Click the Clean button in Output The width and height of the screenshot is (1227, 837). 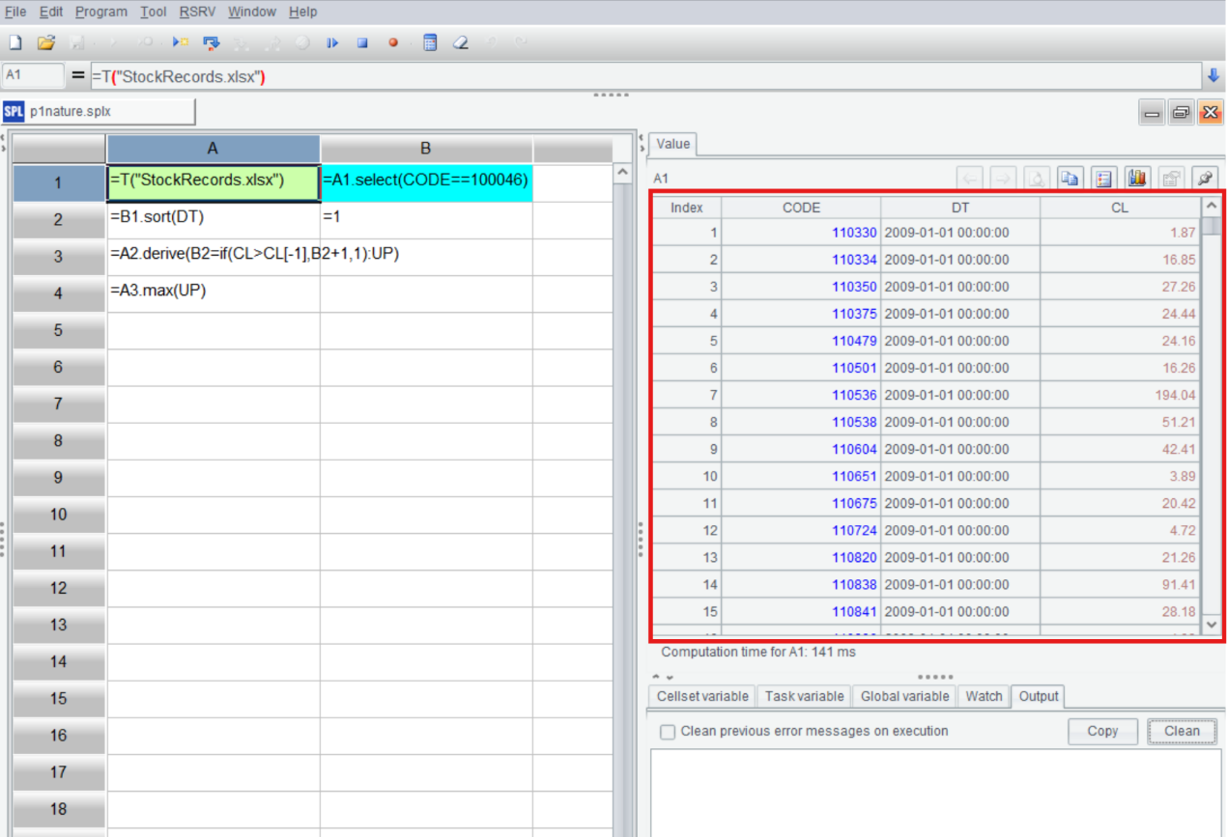tap(1182, 731)
